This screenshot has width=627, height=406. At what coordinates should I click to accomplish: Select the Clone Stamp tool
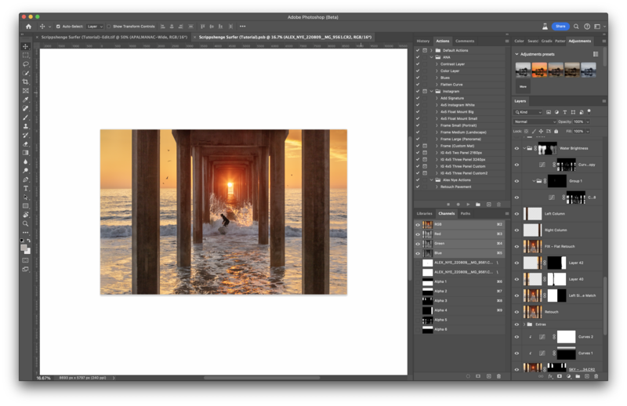(x=26, y=126)
